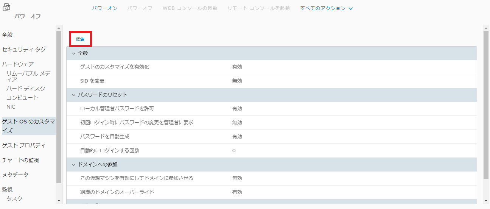Collapse the 全般 section header chevron
The width and height of the screenshot is (490, 209).
click(74, 53)
